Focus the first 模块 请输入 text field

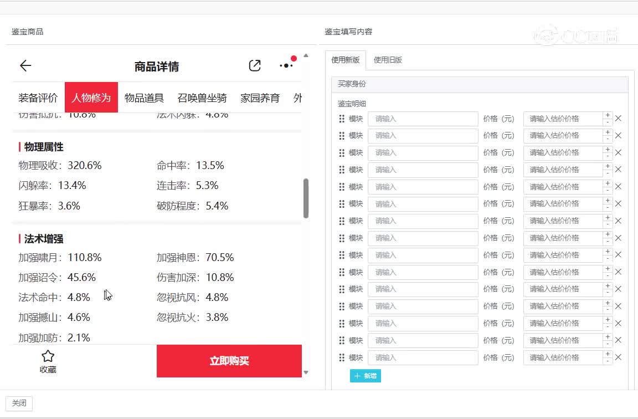tap(423, 119)
